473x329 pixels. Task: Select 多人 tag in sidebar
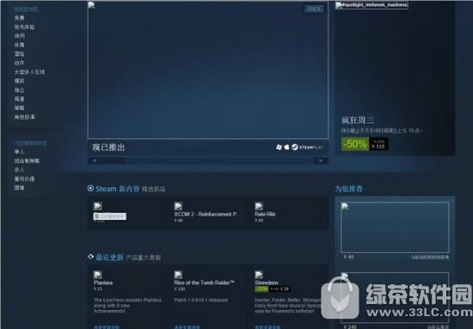pos(19,170)
